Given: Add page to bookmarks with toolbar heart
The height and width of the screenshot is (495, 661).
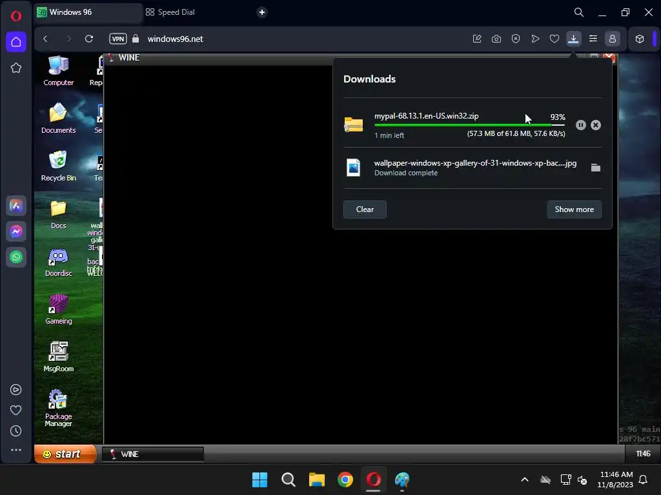Looking at the screenshot, I should 554,39.
